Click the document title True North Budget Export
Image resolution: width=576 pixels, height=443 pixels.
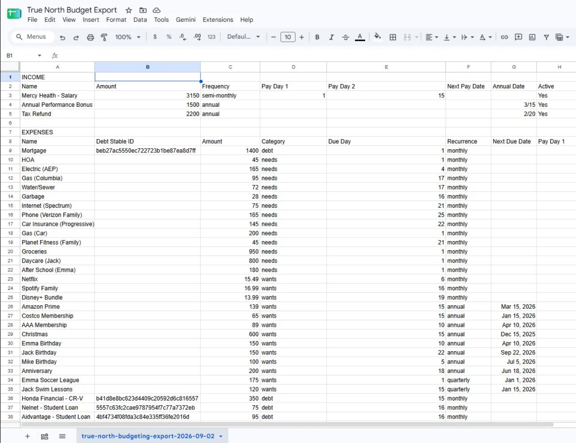click(x=72, y=10)
